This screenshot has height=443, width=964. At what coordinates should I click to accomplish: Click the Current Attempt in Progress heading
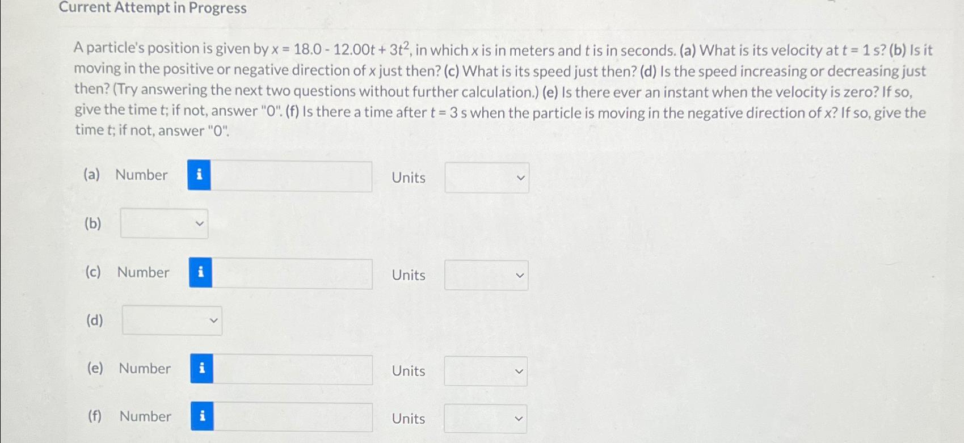[152, 9]
